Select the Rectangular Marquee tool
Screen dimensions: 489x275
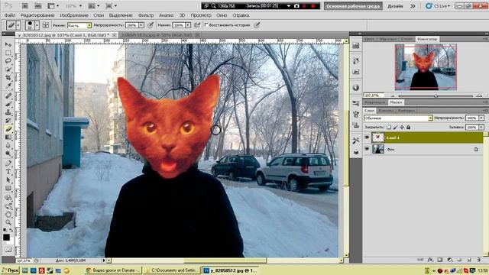(8, 53)
